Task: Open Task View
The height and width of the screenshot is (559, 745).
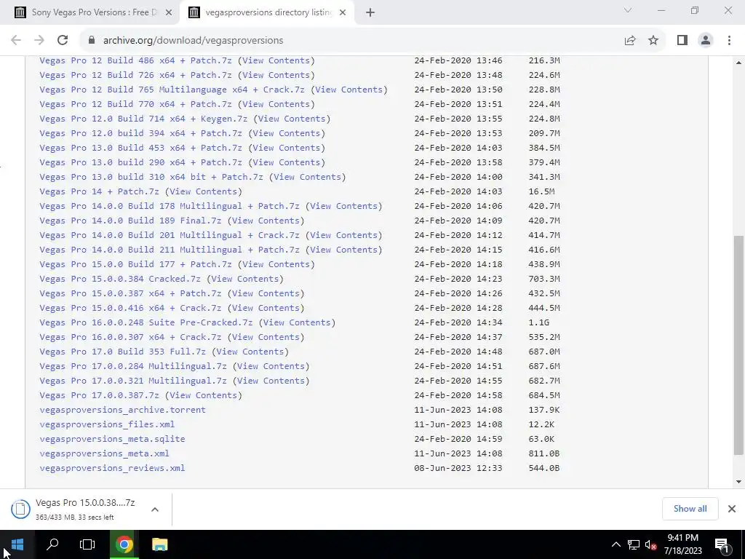Action: (x=87, y=544)
